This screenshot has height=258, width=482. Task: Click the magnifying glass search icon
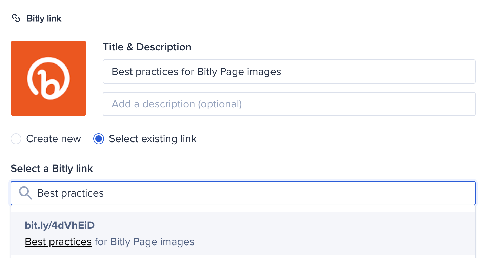(x=25, y=193)
